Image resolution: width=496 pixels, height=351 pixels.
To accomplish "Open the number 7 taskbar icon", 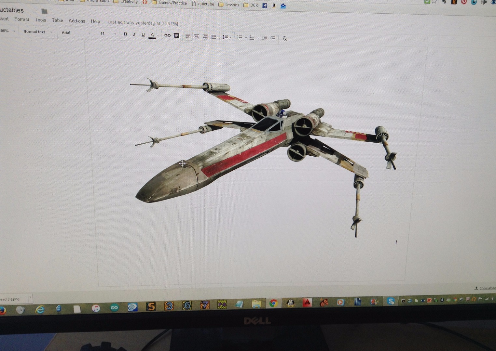I will [204, 305].
